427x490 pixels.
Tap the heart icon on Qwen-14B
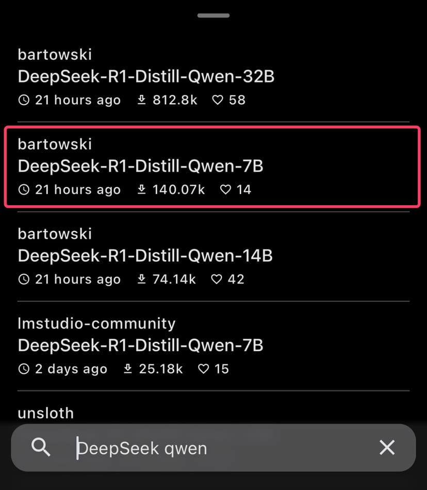pyautogui.click(x=217, y=280)
